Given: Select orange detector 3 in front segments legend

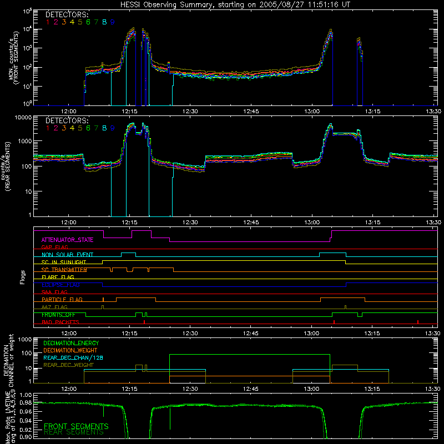Looking at the screenshot, I should (64, 22).
